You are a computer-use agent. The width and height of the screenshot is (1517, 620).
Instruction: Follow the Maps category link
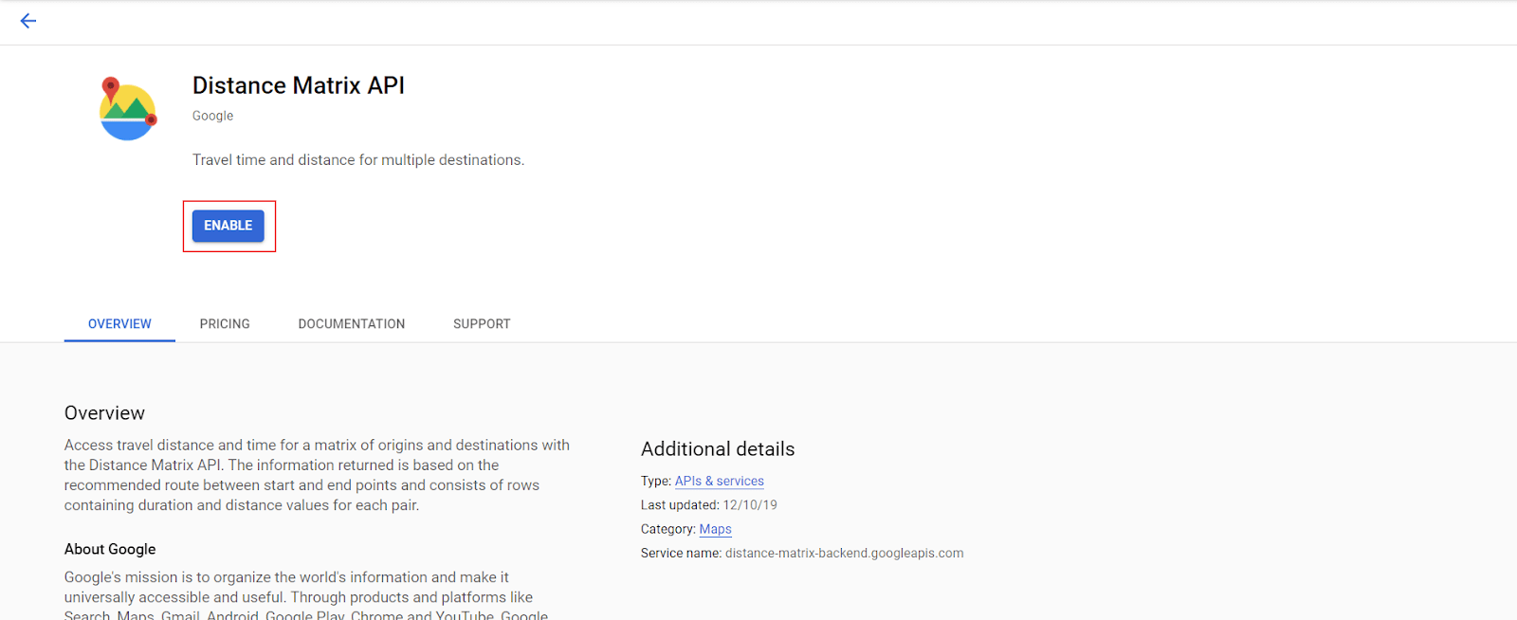[x=715, y=529]
